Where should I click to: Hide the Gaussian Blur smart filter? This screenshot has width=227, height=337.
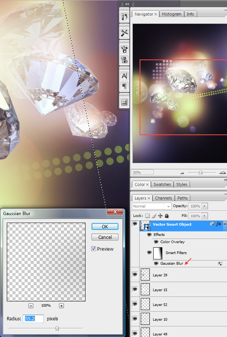point(156,263)
